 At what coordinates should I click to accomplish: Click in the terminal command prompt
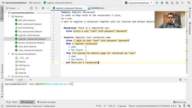click(x=72, y=84)
